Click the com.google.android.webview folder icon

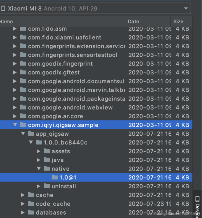point(23,107)
